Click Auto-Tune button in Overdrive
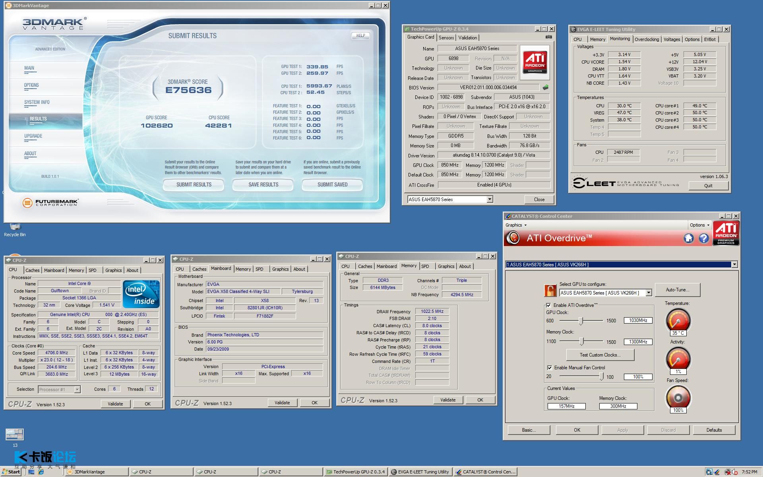Image resolution: width=763 pixels, height=477 pixels. [x=677, y=290]
